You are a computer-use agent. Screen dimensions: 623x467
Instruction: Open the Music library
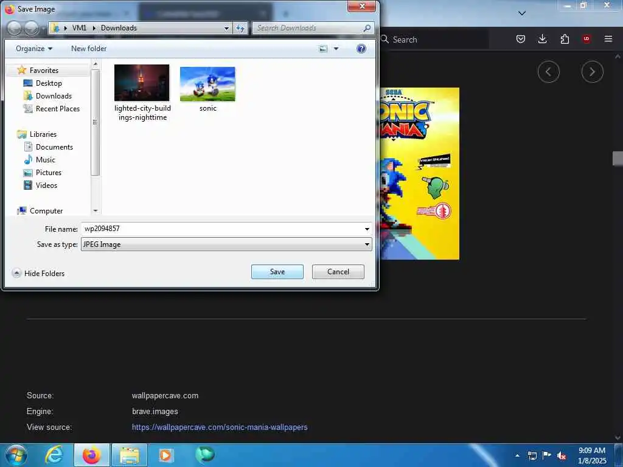pos(45,160)
